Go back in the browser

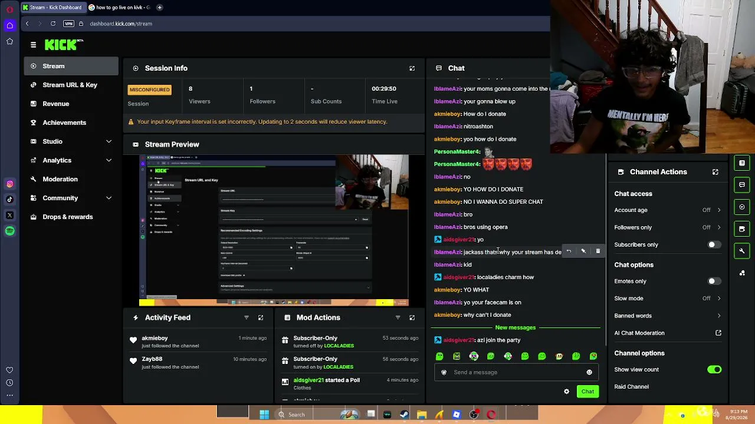click(x=27, y=24)
